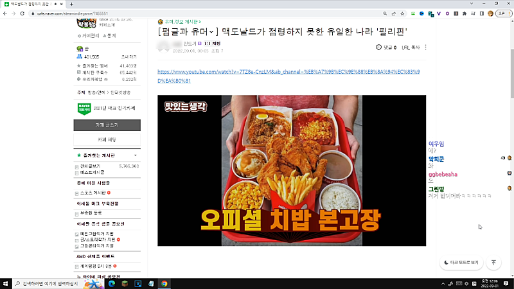Open the YouTube video link
The width and height of the screenshot is (514, 289).
288,76
